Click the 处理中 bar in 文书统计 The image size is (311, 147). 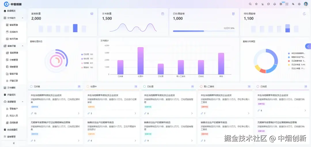pyautogui.click(x=141, y=61)
